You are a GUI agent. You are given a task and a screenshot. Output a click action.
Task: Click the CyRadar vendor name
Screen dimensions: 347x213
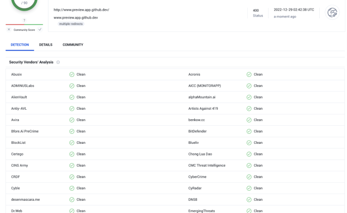pos(195,189)
